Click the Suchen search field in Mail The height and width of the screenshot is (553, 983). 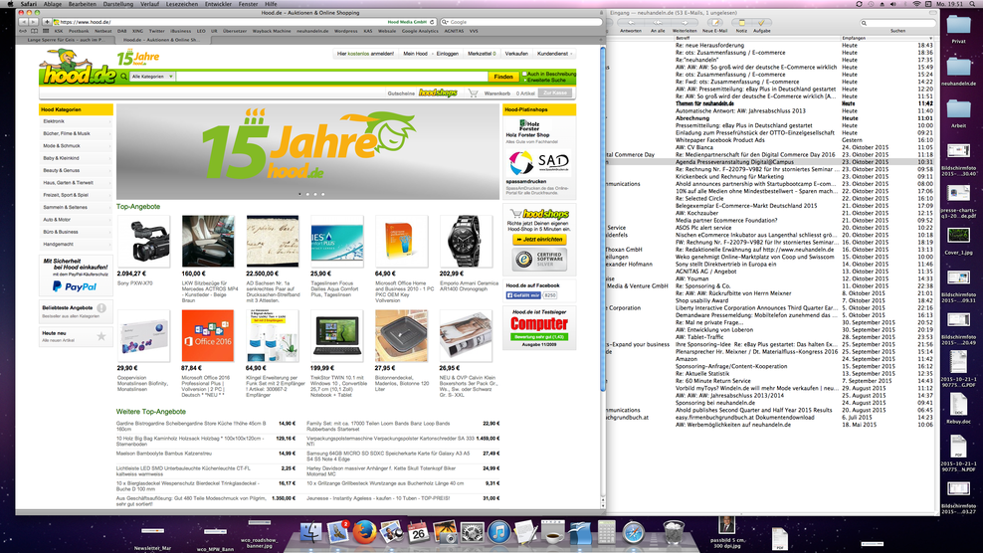click(x=897, y=23)
